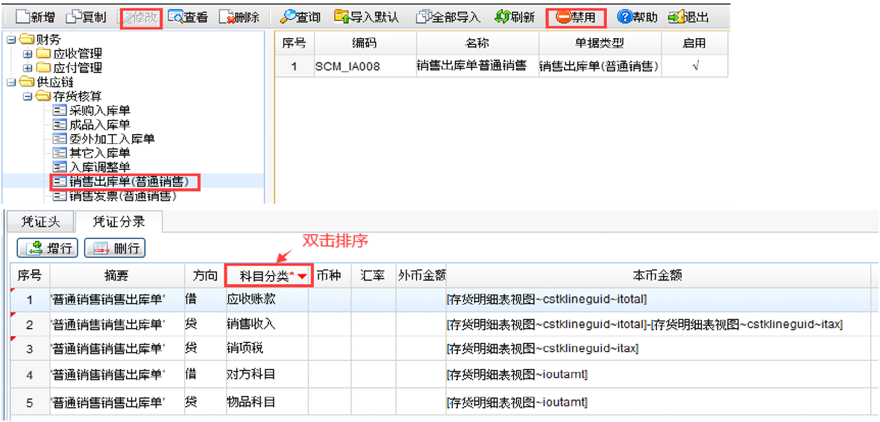This screenshot has width=880, height=422.
Task: Collapse the 供应链 tree node
Action: click(x=10, y=83)
